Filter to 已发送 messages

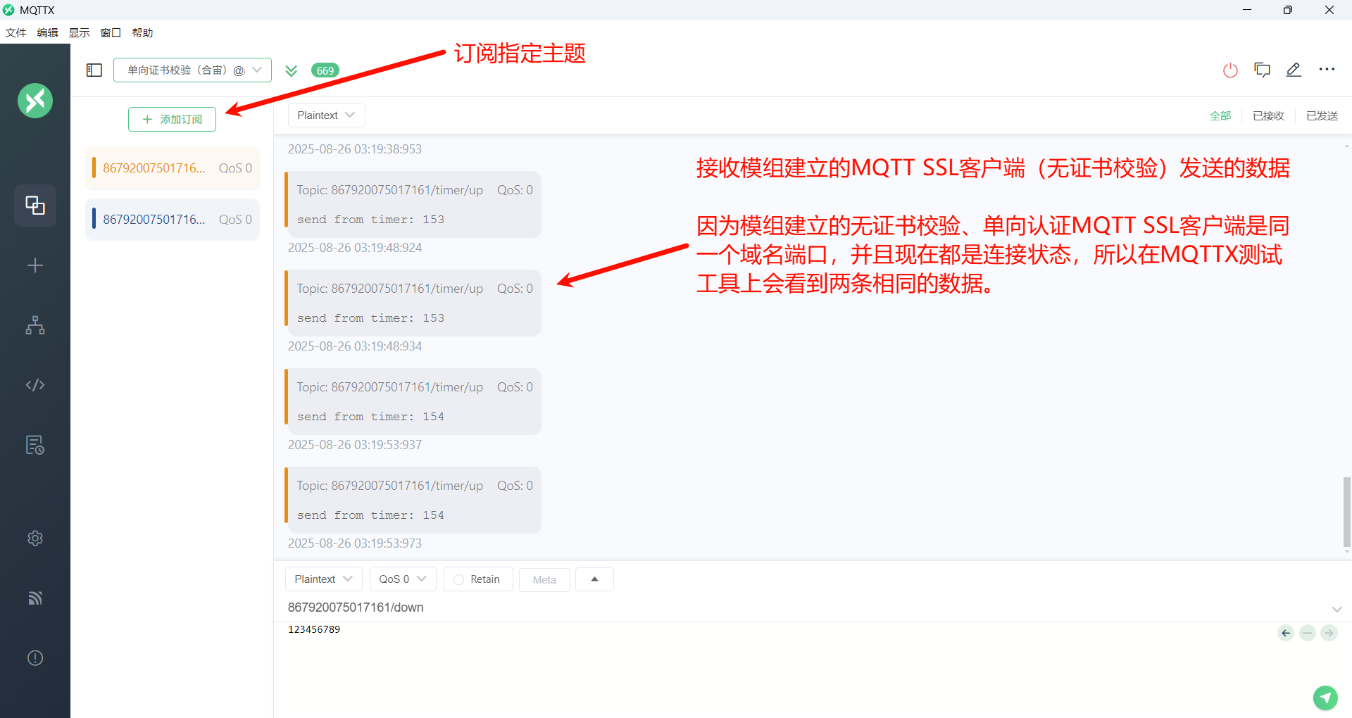click(1322, 115)
